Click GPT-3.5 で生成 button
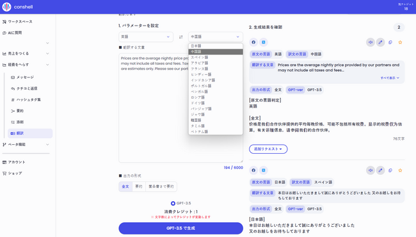The height and width of the screenshot is (237, 416). point(180,228)
